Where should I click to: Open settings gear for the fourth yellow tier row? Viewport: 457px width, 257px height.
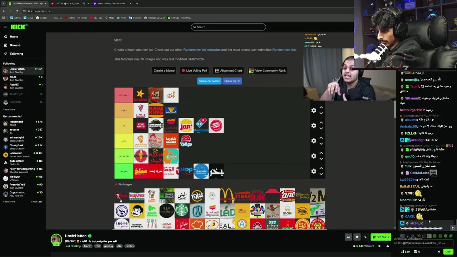pos(313,141)
